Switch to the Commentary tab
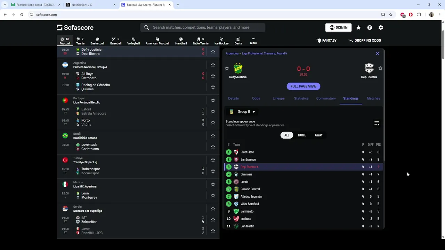Viewport: 445px width, 250px height. tap(326, 98)
